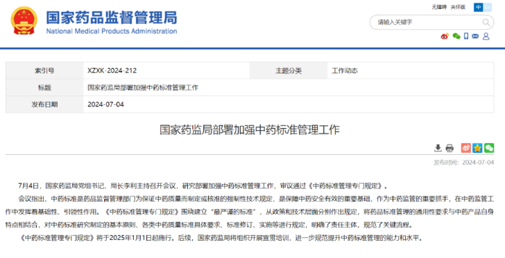Viewport: 505px width, 258px height.
Task: Open the mobile phone version icon
Action: click(466, 36)
